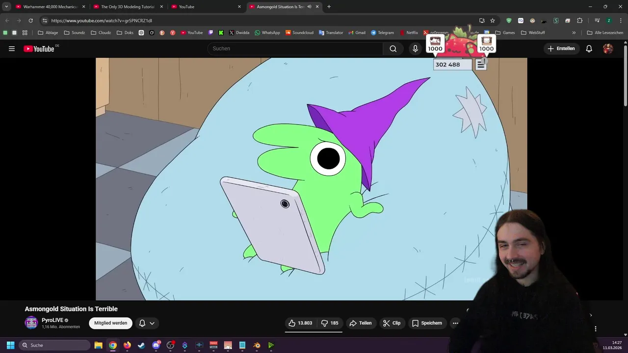Open YouTube notifications bell
The height and width of the screenshot is (353, 628).
click(589, 49)
